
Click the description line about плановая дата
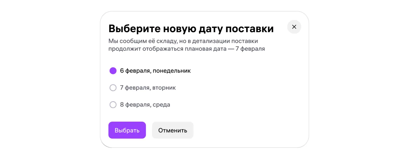187,49
